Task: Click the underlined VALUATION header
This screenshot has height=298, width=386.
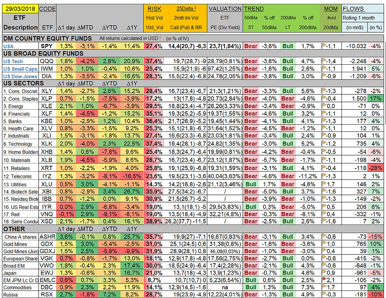Action: click(x=225, y=9)
